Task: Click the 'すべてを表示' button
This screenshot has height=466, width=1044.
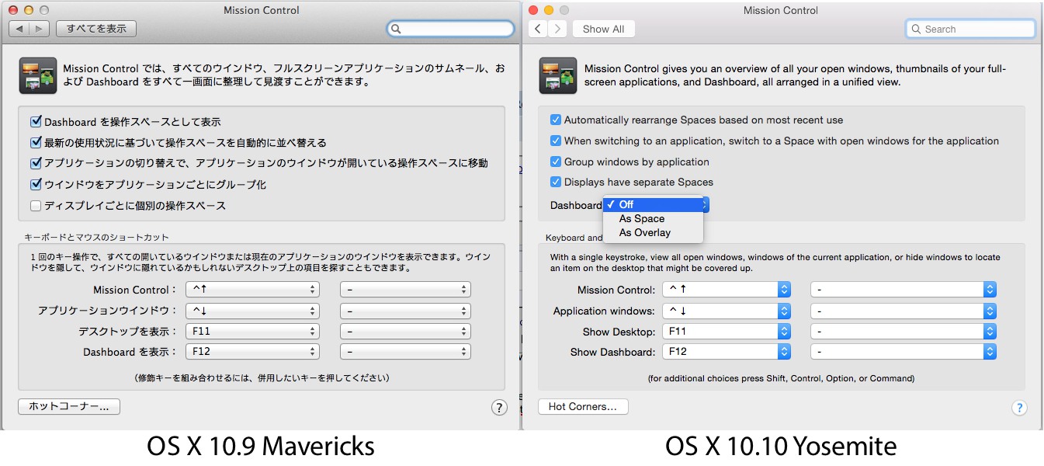Action: click(x=96, y=29)
